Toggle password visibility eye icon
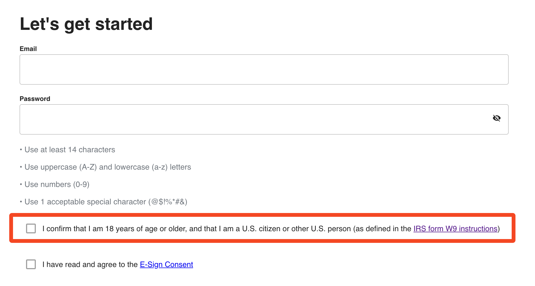 pyautogui.click(x=496, y=118)
